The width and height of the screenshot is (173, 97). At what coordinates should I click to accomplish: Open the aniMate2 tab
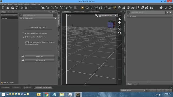point(5,88)
